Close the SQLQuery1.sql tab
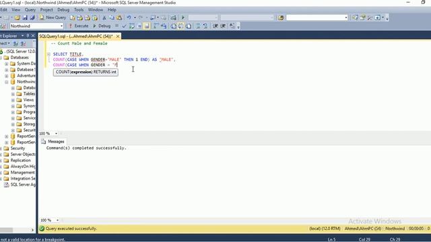This screenshot has height=242, width=431. (118, 36)
